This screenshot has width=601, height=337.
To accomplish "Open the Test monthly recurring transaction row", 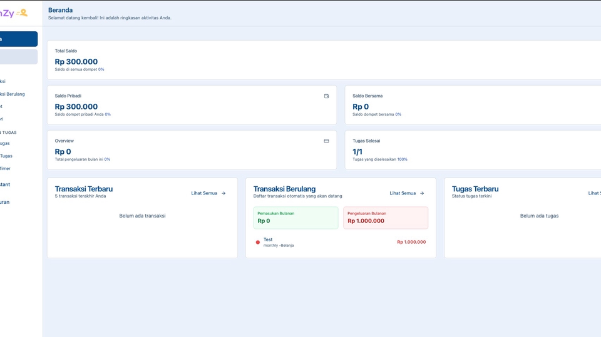I will pos(326,242).
